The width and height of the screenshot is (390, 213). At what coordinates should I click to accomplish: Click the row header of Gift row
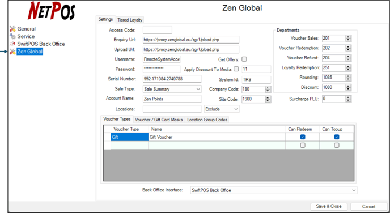(x=107, y=137)
